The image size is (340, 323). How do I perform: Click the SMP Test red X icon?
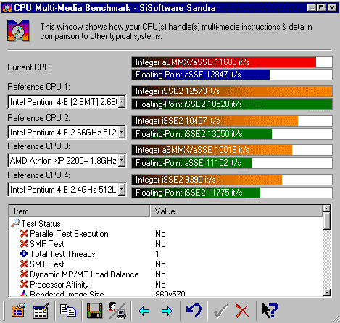pos(24,243)
